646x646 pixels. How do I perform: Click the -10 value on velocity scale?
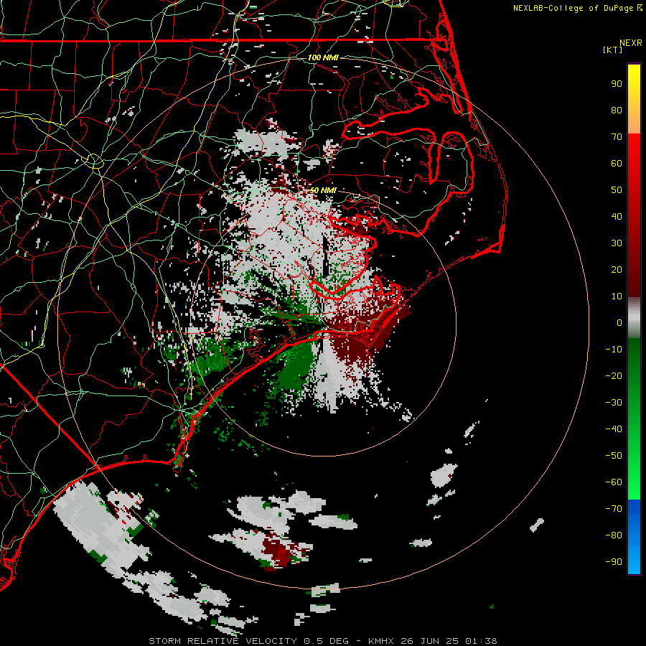(614, 350)
